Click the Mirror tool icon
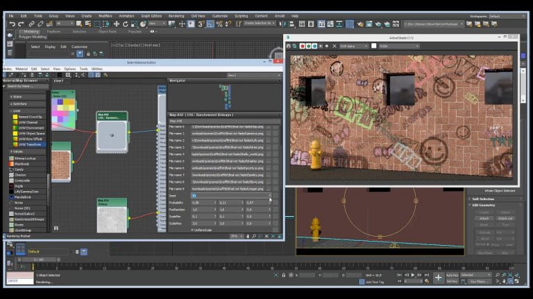 282,24
